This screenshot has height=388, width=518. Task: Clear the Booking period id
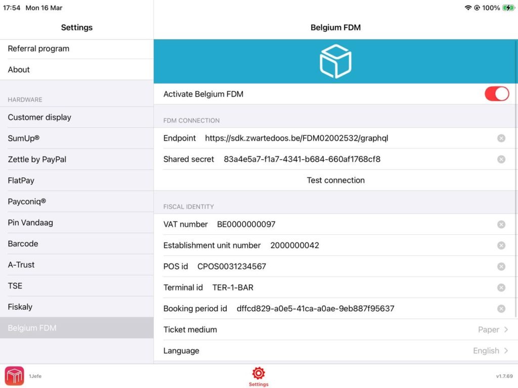(x=501, y=309)
